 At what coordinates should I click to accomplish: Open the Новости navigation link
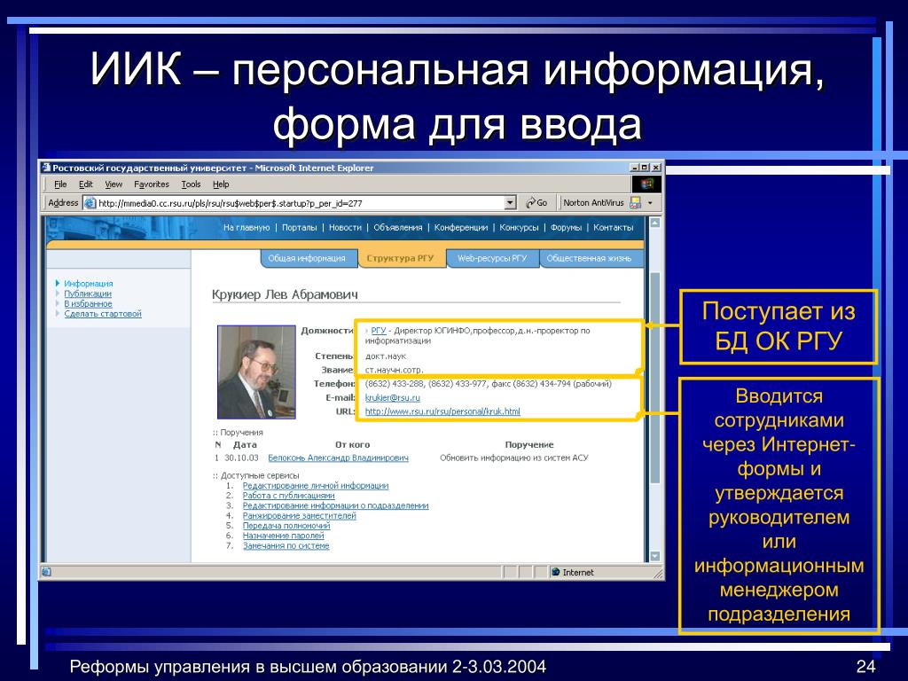pyautogui.click(x=345, y=228)
